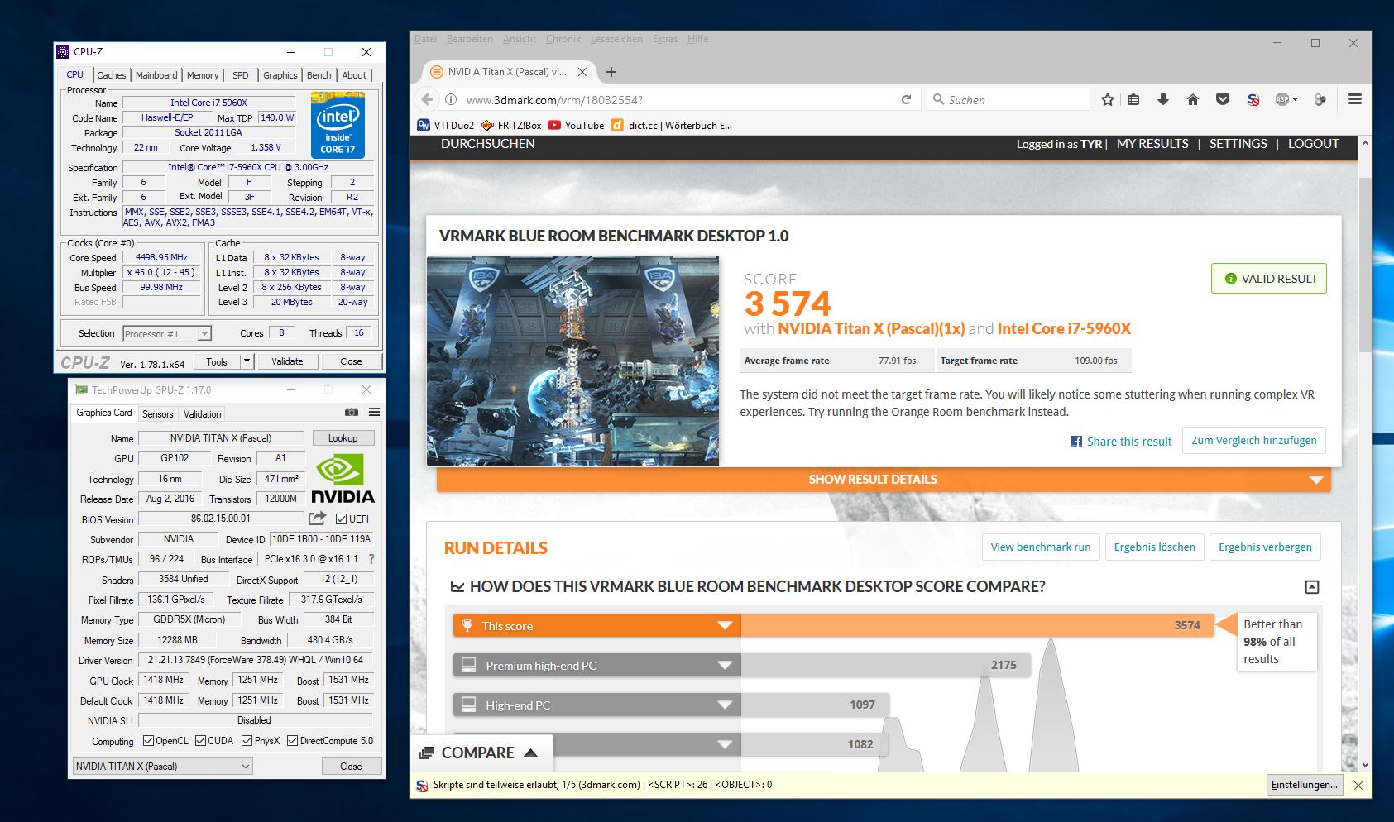Click Lookup button in GPU-Z
Image resolution: width=1394 pixels, height=822 pixels.
coord(343,438)
